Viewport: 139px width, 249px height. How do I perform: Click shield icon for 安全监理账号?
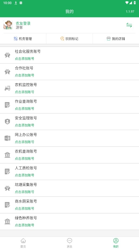tap(7, 122)
